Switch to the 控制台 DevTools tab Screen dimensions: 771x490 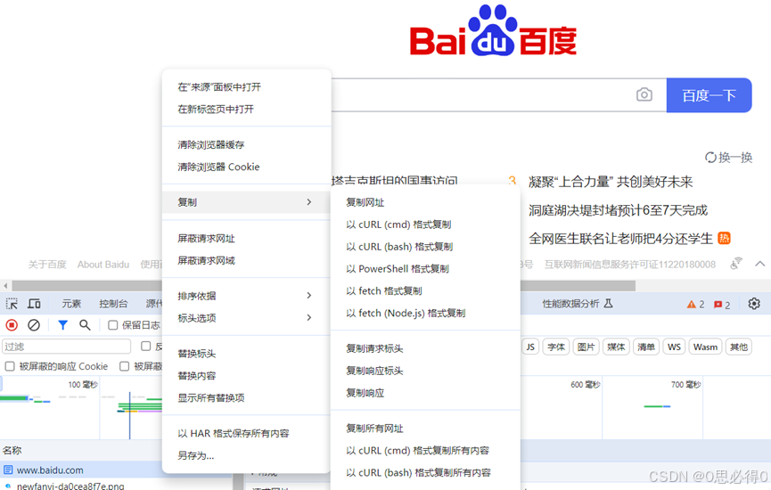coord(113,304)
